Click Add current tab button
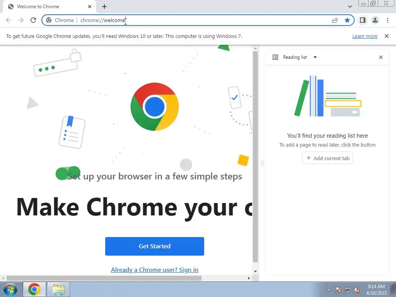 pos(328,158)
